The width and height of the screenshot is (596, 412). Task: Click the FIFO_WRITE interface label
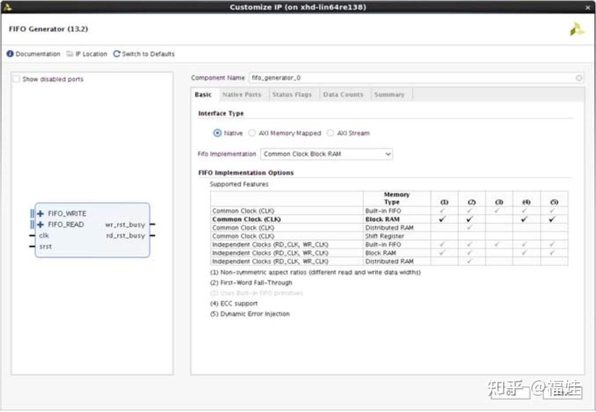tap(67, 213)
